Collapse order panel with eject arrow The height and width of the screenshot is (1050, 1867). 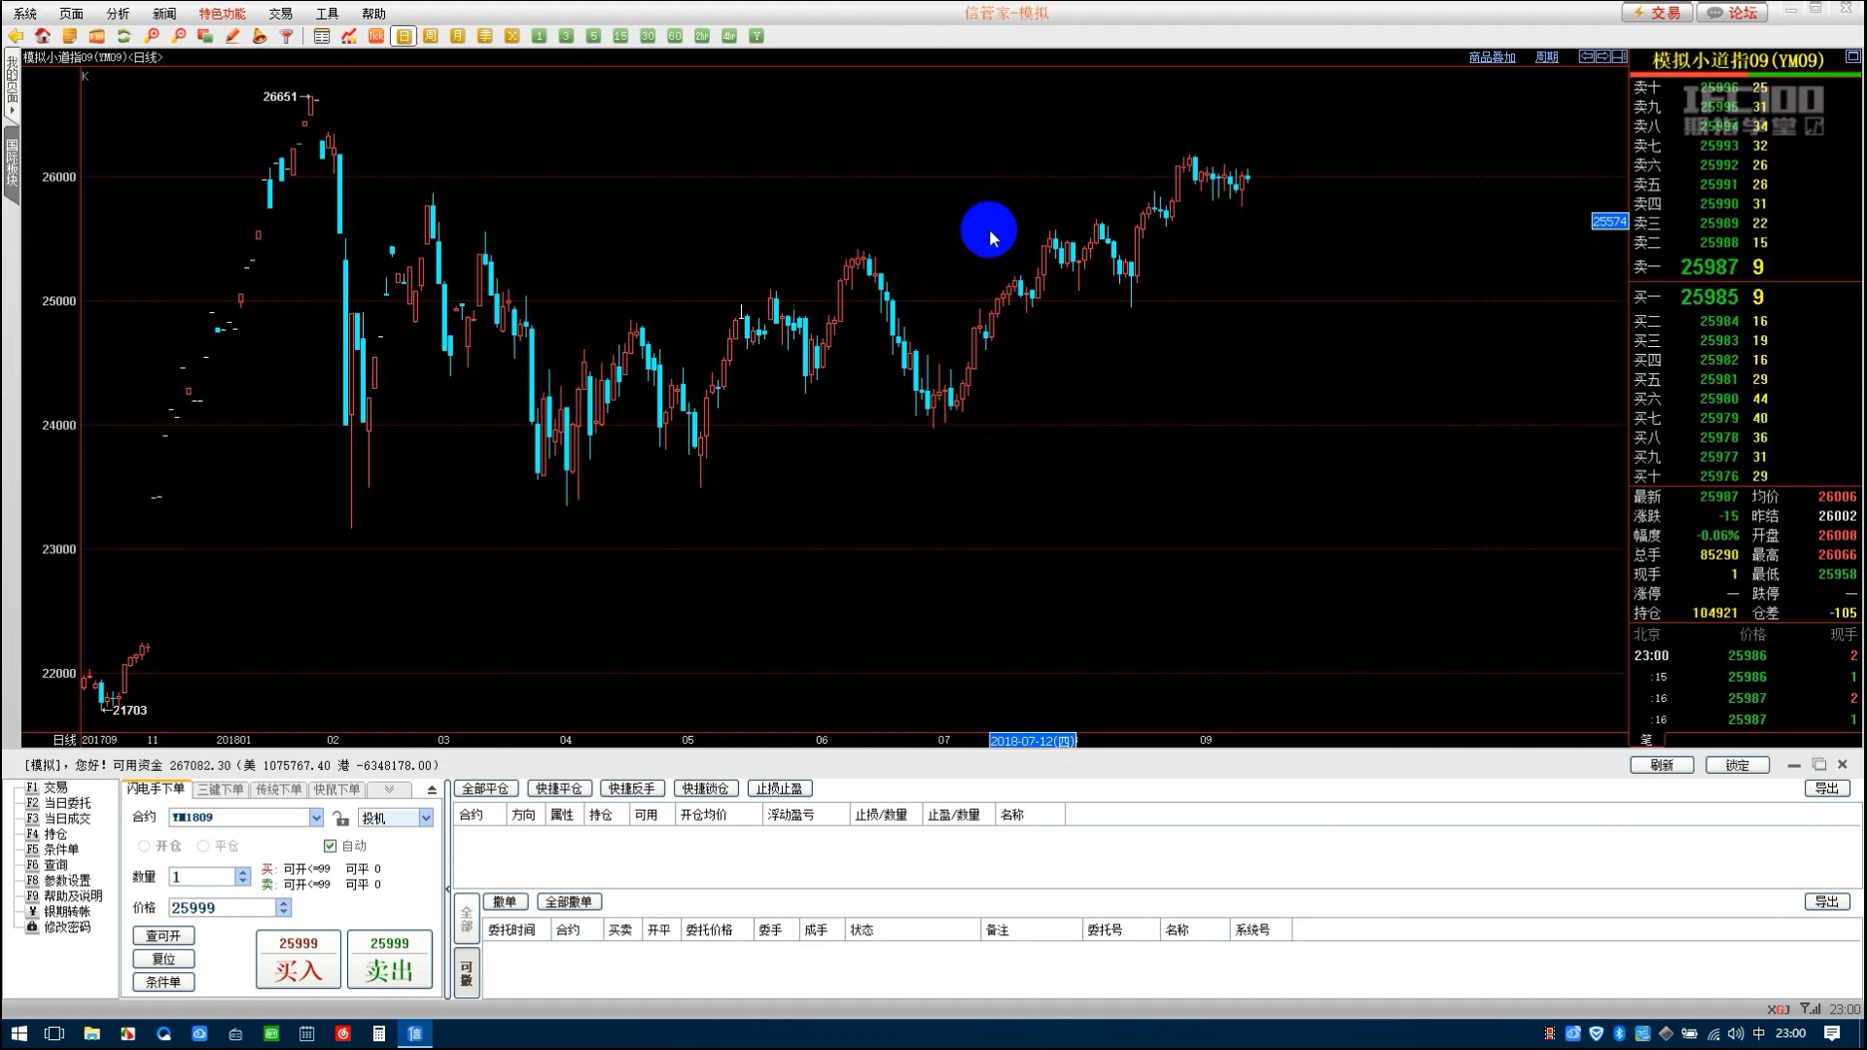432,789
